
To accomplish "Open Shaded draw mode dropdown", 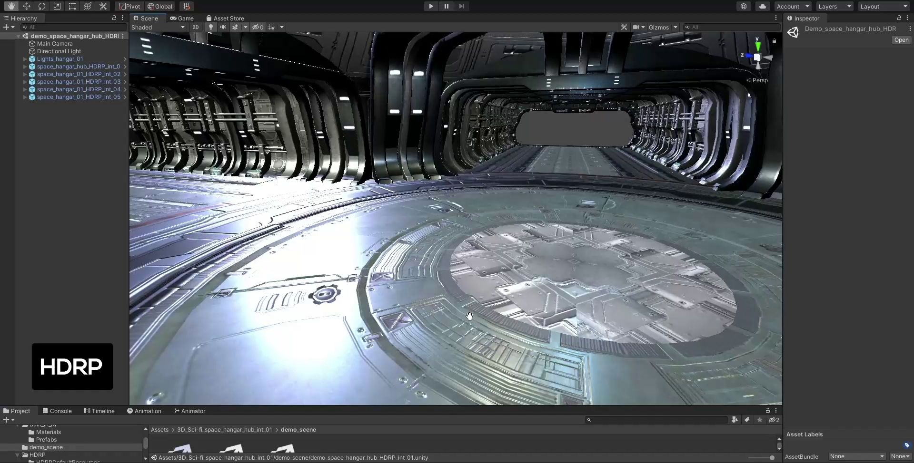I will pos(158,27).
